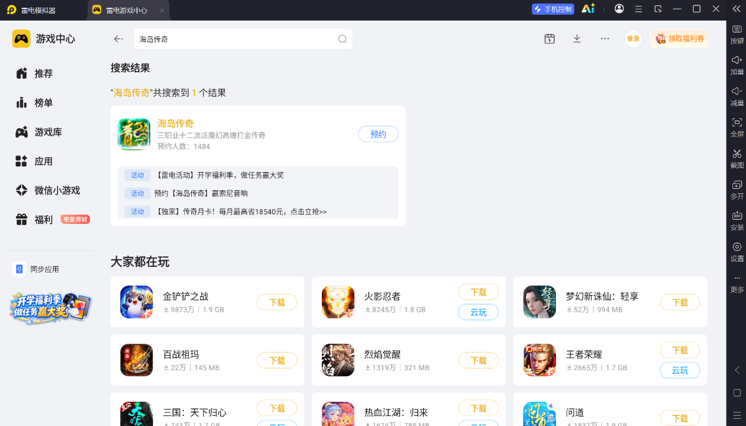This screenshot has height=426, width=746.
Task: Go back with the left arrow
Action: point(118,39)
